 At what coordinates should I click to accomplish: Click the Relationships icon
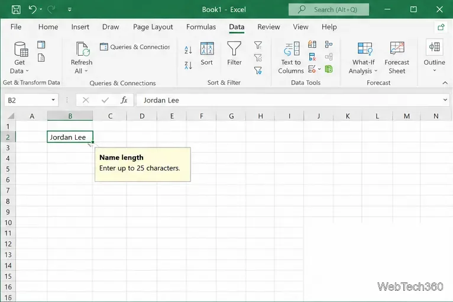coord(329,57)
